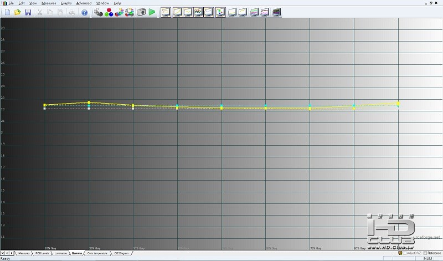Click the 'Ready' status bar text

click(x=5, y=258)
